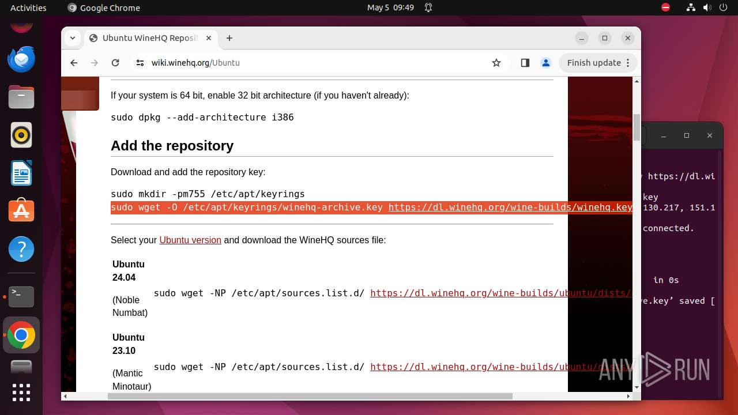The image size is (738, 415).
Task: Click the sudo dpkg --add-architecture i386 command
Action: 202,117
